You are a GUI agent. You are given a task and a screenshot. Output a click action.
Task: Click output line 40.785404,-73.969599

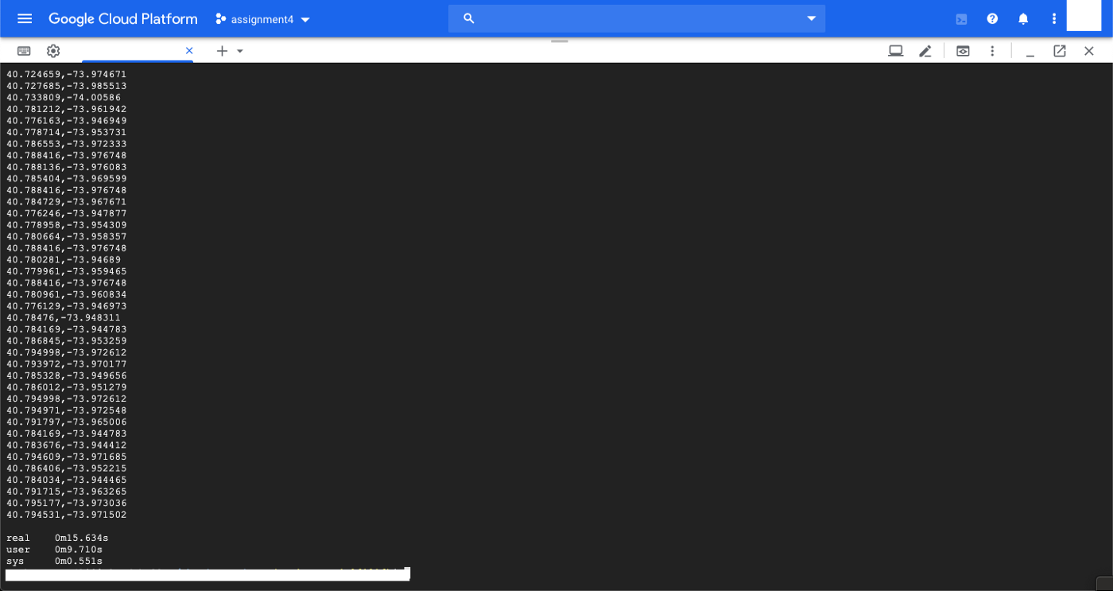point(67,179)
